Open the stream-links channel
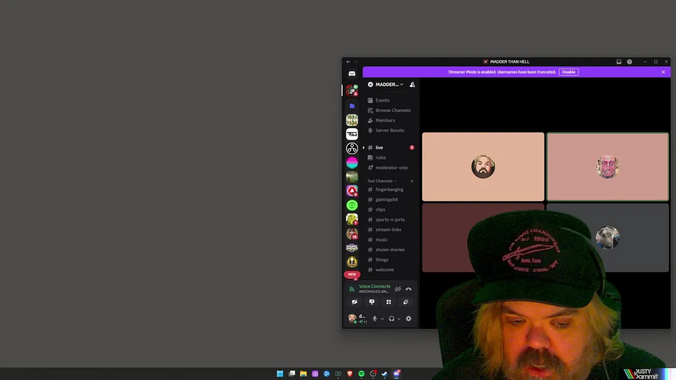This screenshot has height=380, width=676. (391, 230)
